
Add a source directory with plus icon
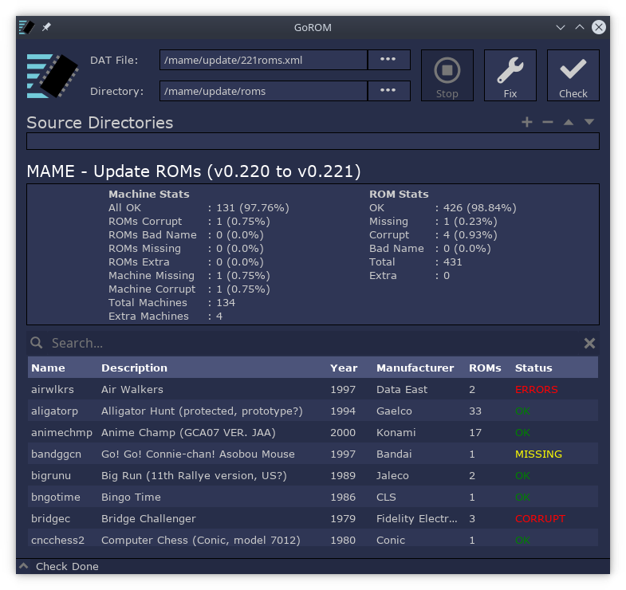click(x=526, y=122)
